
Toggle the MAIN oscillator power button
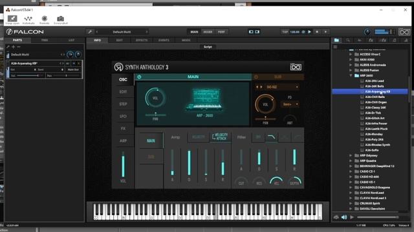point(139,77)
